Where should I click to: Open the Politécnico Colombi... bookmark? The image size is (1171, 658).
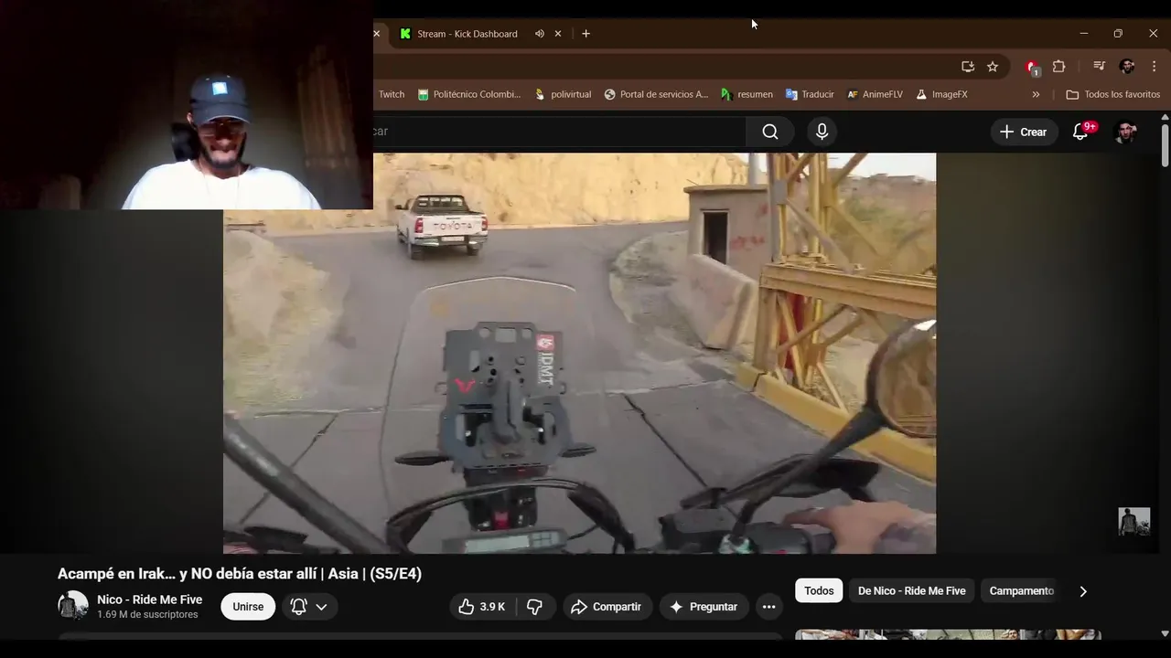coord(469,94)
